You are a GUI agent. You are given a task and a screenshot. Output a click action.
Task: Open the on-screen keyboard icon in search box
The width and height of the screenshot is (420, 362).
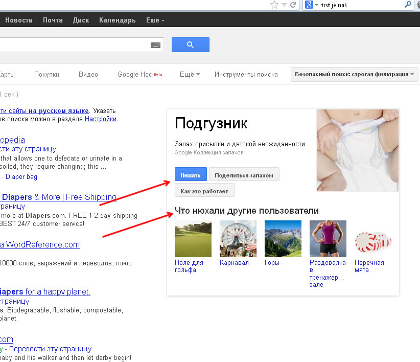[155, 46]
